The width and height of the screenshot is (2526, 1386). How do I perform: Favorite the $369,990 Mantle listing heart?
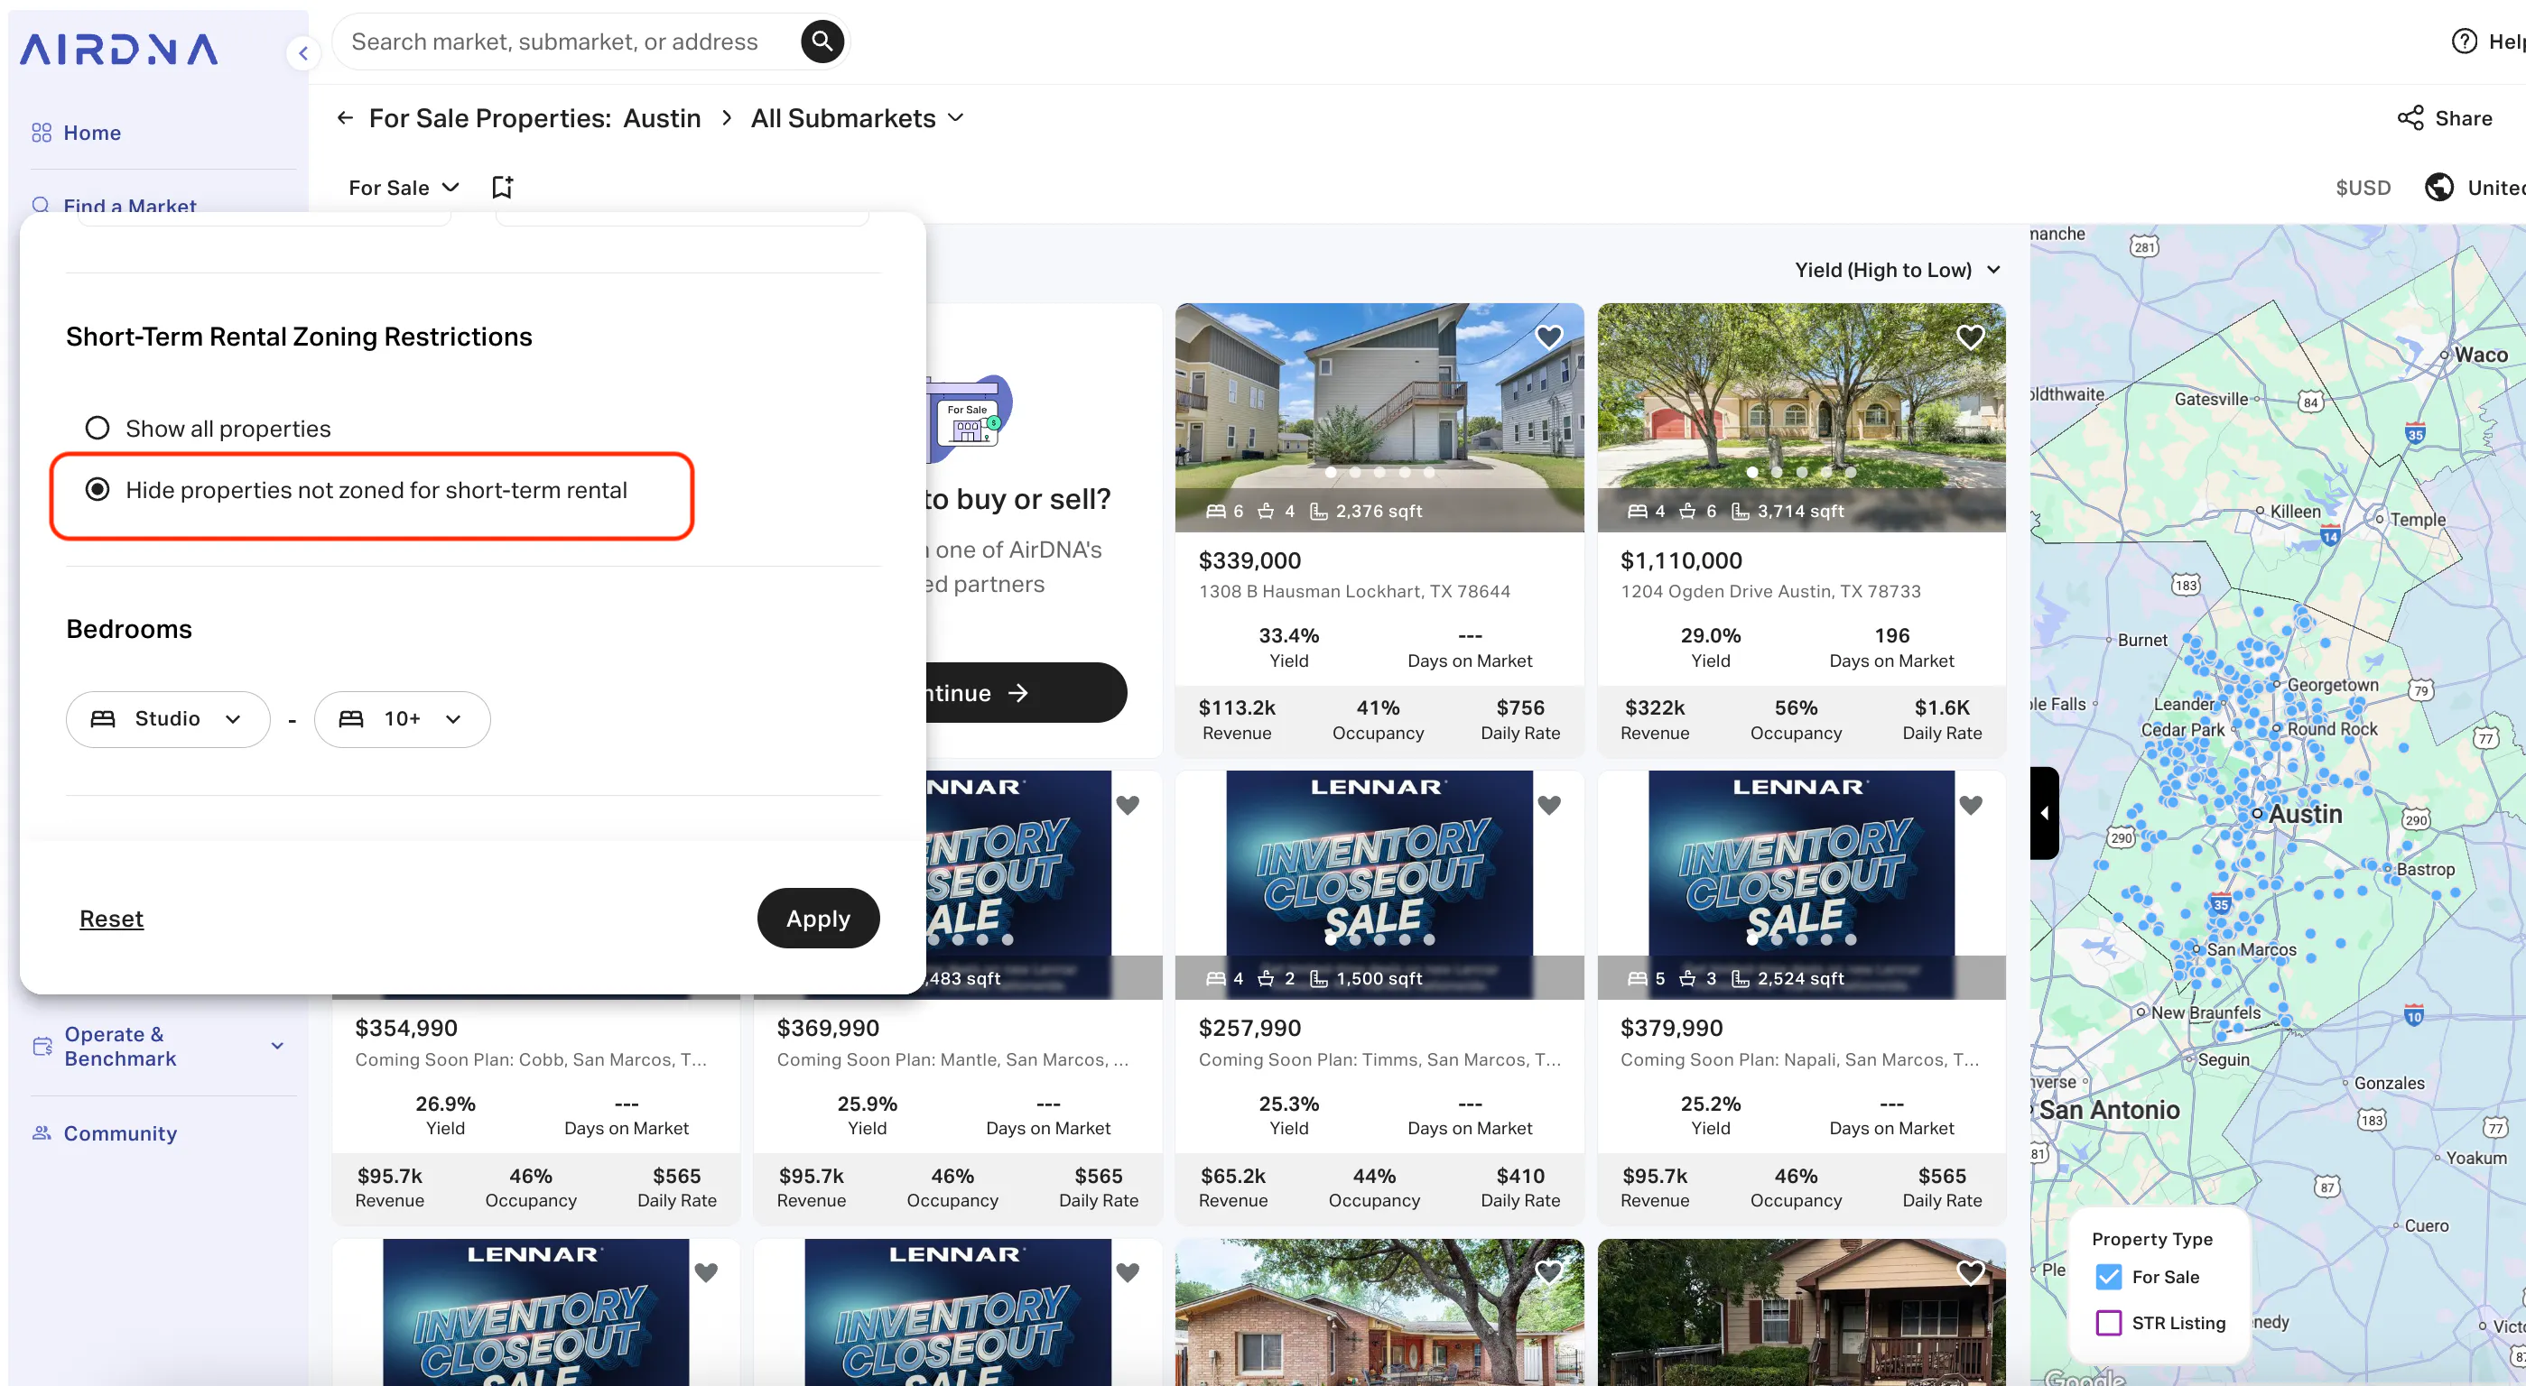pos(1128,805)
